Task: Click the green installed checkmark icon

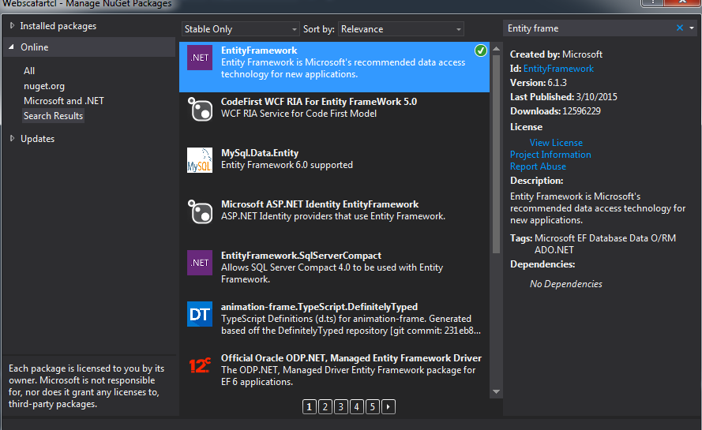Action: [481, 50]
